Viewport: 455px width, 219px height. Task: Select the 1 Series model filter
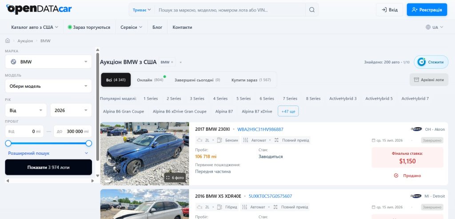[x=151, y=98]
